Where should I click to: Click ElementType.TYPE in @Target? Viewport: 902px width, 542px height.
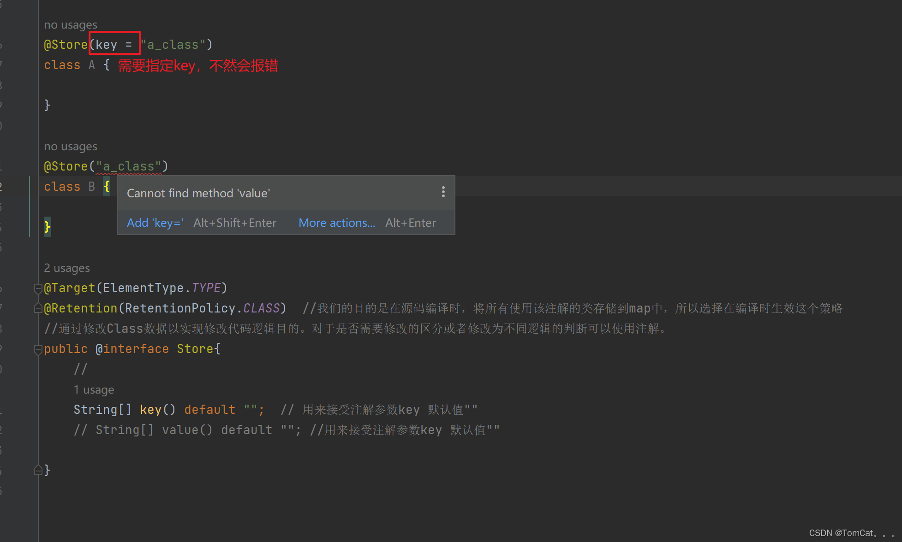click(x=206, y=288)
